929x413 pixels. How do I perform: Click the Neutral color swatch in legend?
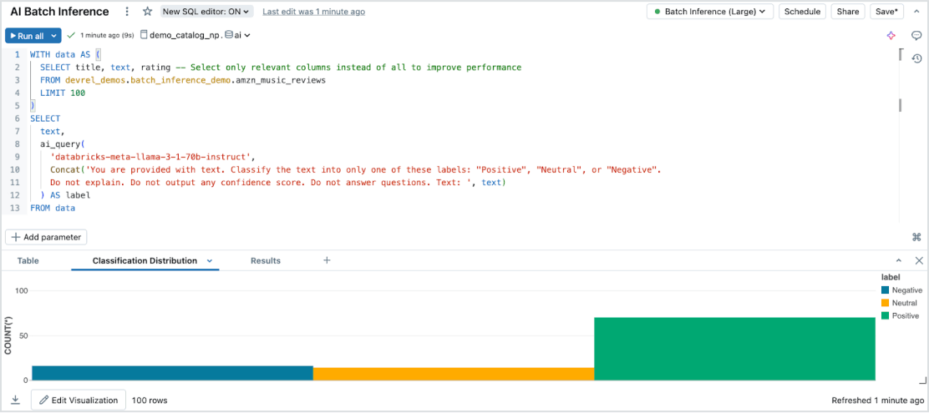click(x=886, y=303)
